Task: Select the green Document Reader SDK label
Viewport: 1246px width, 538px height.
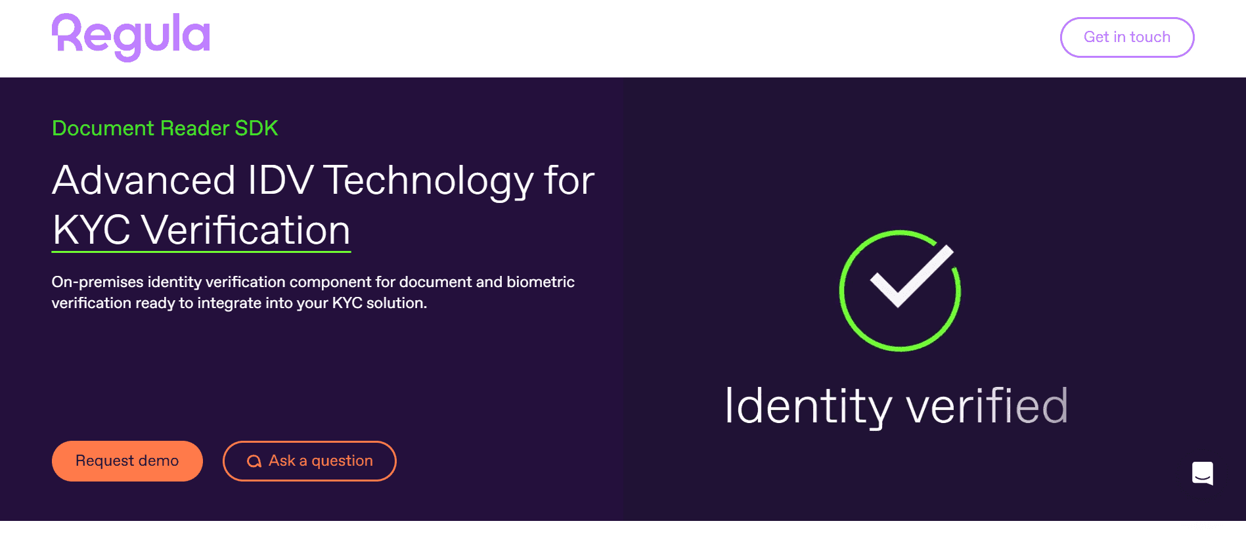Action: (x=165, y=128)
